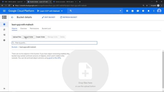The height and width of the screenshot is (92, 164).
Task: Click the Manage holds button
Action: pyautogui.click(x=53, y=37)
